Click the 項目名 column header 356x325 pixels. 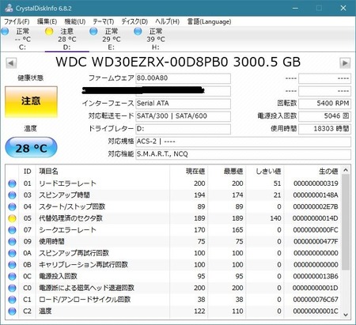pyautogui.click(x=103, y=172)
